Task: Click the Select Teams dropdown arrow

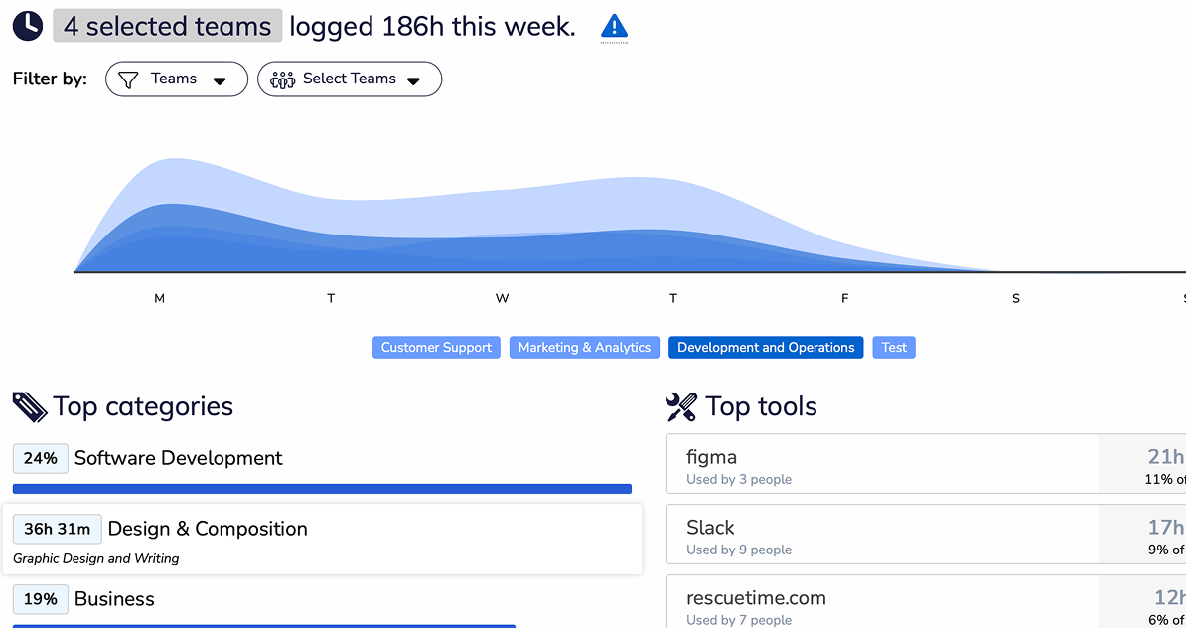Action: point(414,80)
